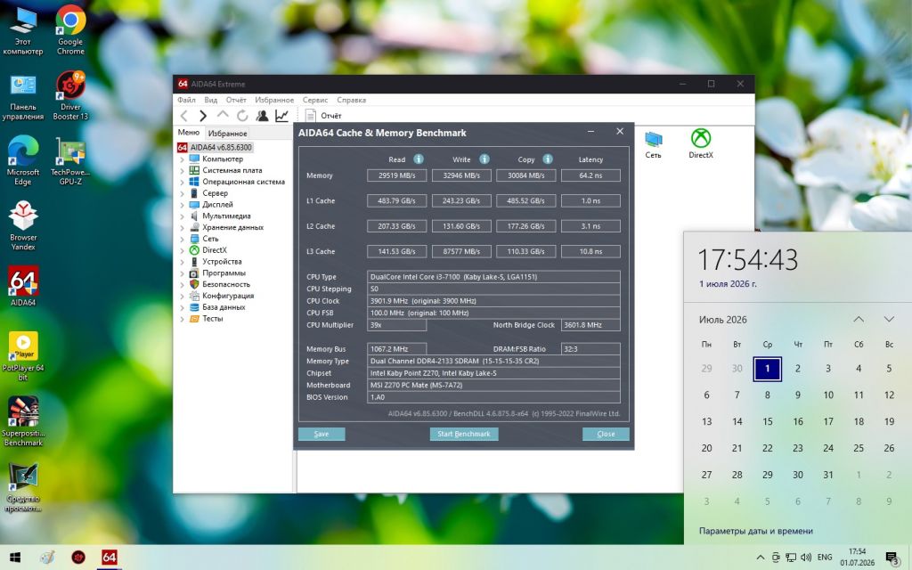Go to next month in calendar
This screenshot has width=912, height=570.
tap(889, 320)
